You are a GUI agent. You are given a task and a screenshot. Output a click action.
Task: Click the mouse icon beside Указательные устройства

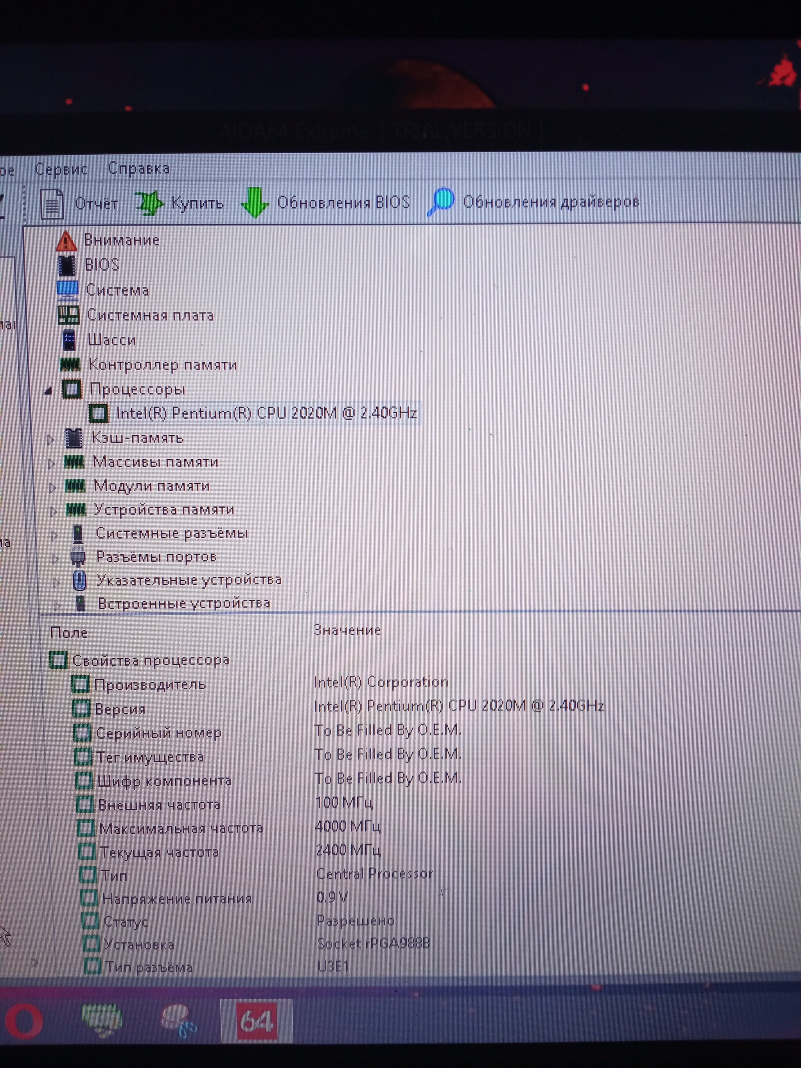click(80, 580)
